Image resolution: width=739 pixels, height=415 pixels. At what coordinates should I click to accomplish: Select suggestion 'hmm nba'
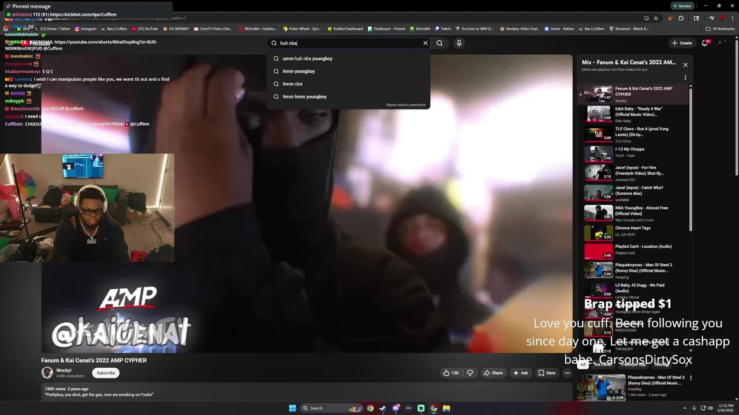[349, 84]
